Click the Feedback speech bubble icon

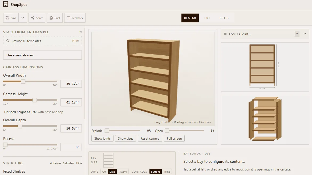point(68,18)
